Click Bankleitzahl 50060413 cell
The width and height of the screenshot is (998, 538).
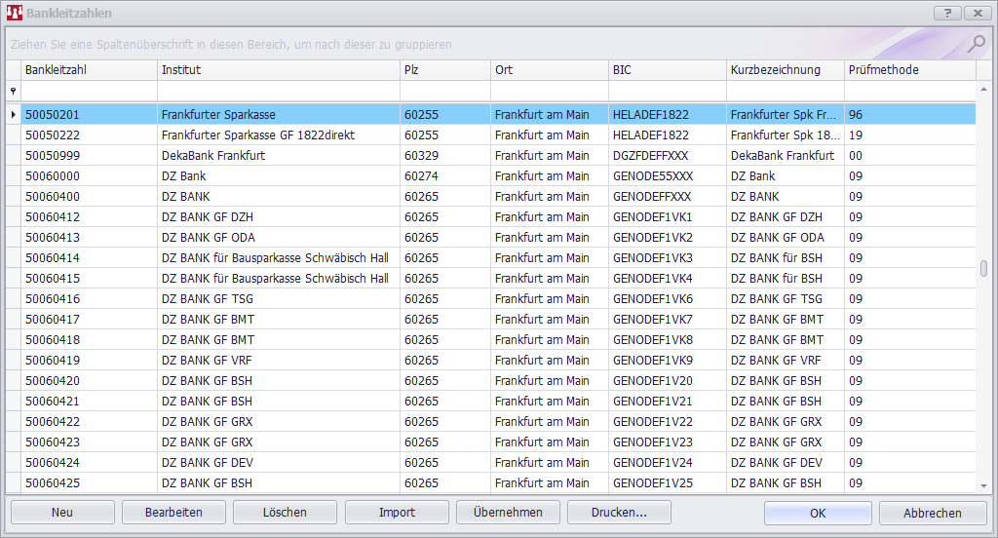click(x=89, y=238)
